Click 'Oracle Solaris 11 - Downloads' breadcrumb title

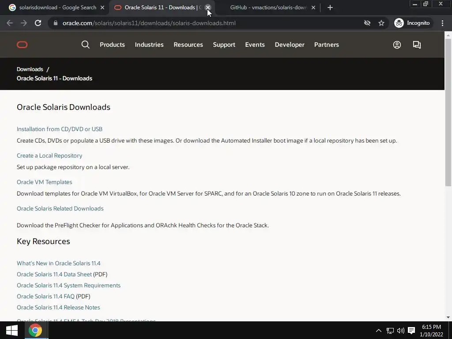click(54, 79)
